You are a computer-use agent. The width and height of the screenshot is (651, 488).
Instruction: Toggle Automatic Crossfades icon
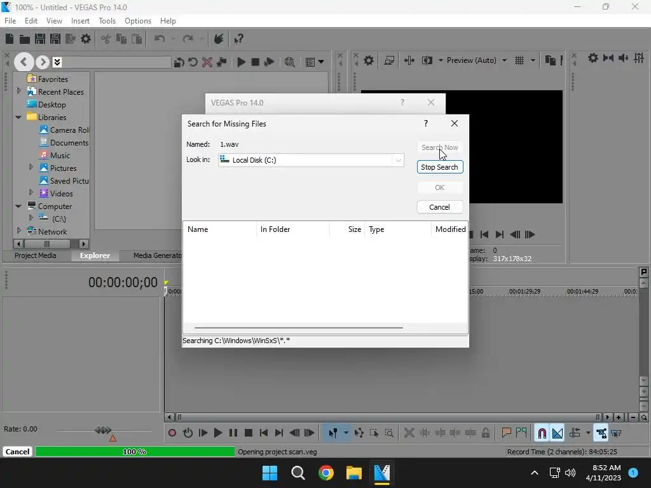point(557,433)
